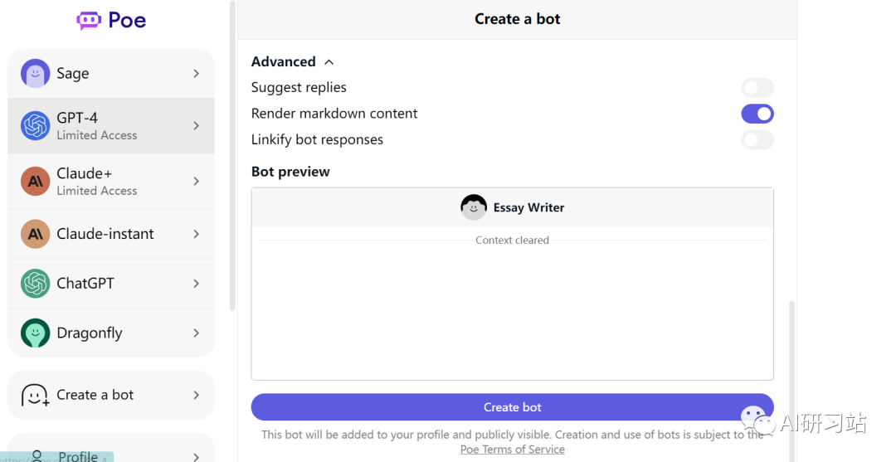Viewport: 896px width, 462px height.
Task: Click the chevron on the GPT-4 row
Action: tap(196, 125)
